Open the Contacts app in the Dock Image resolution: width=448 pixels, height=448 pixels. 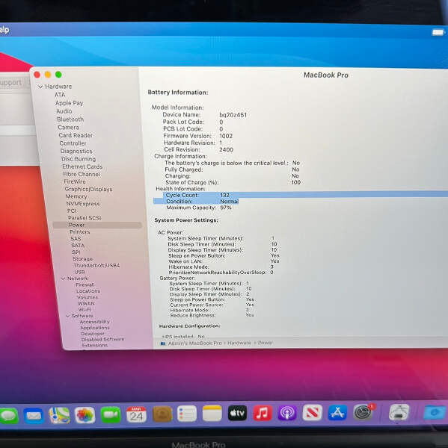[162, 414]
